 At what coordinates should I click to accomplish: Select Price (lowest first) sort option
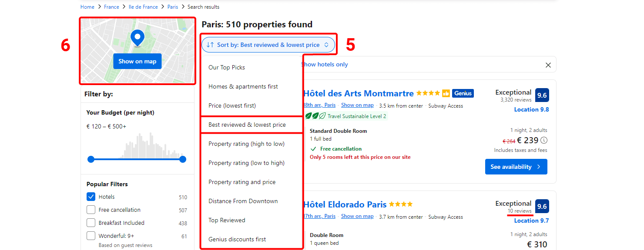(232, 105)
